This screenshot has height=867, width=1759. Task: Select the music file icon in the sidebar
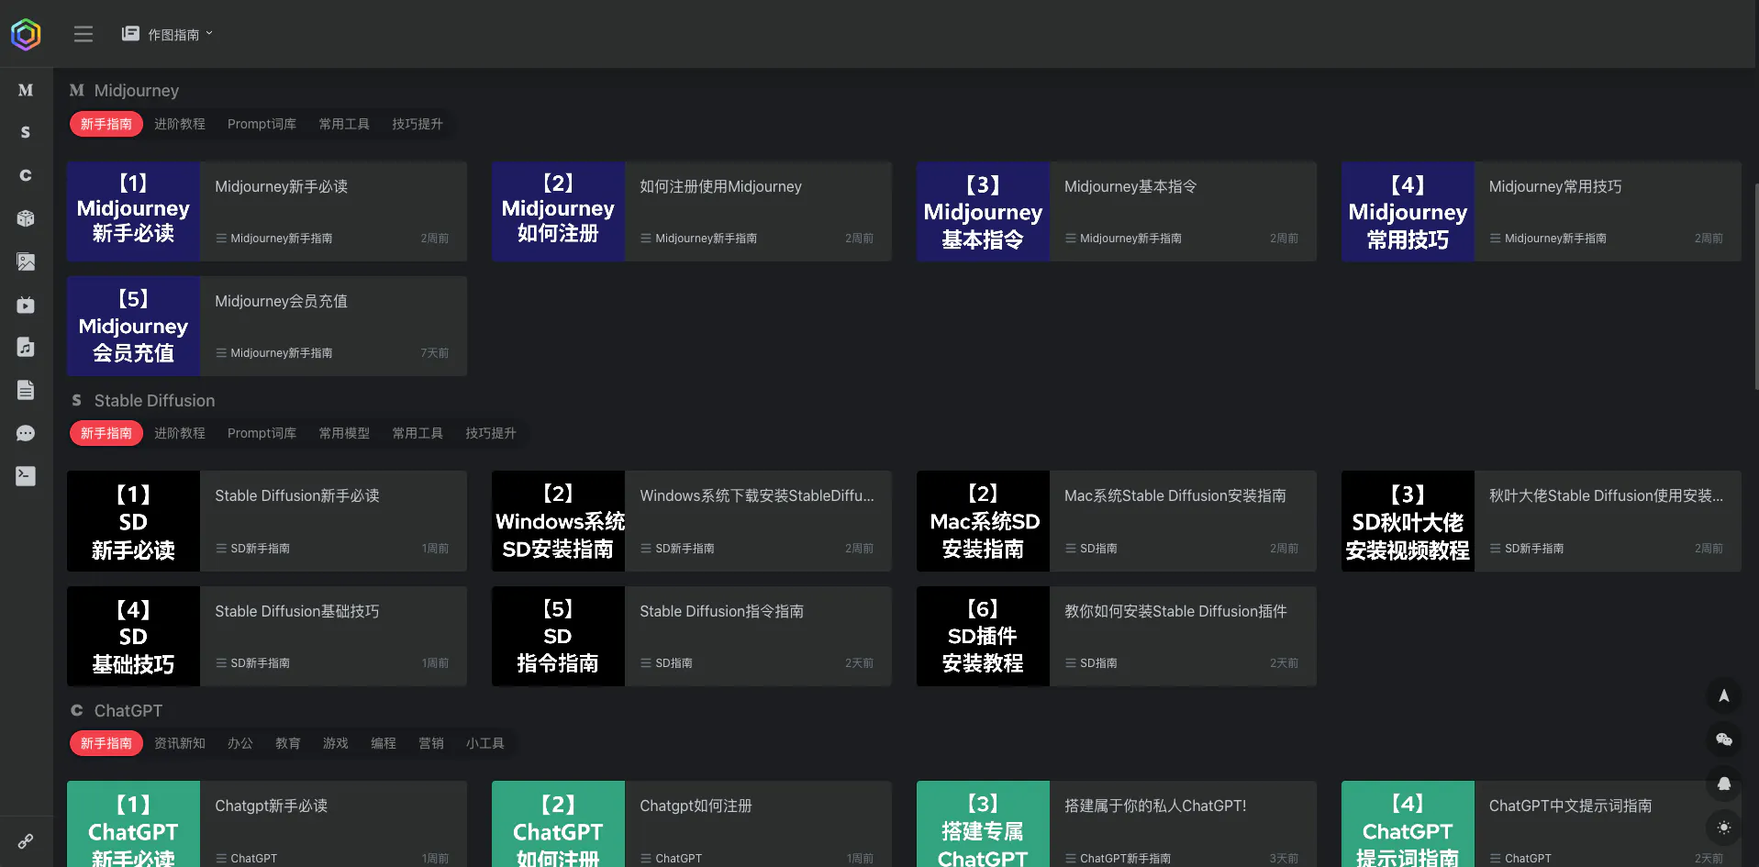(x=26, y=347)
